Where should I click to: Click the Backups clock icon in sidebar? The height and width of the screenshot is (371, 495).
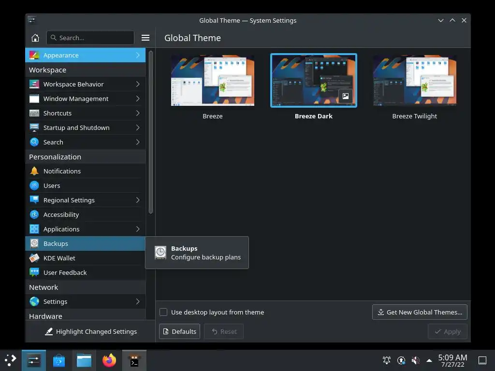click(34, 243)
